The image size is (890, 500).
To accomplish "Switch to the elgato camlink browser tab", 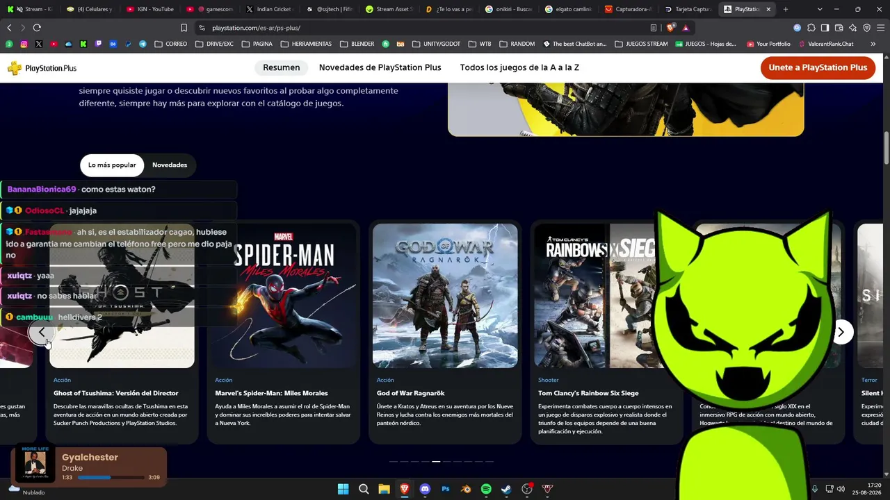I will (x=569, y=9).
